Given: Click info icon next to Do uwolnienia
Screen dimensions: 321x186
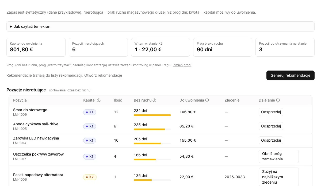Looking at the screenshot, I should [207, 100].
